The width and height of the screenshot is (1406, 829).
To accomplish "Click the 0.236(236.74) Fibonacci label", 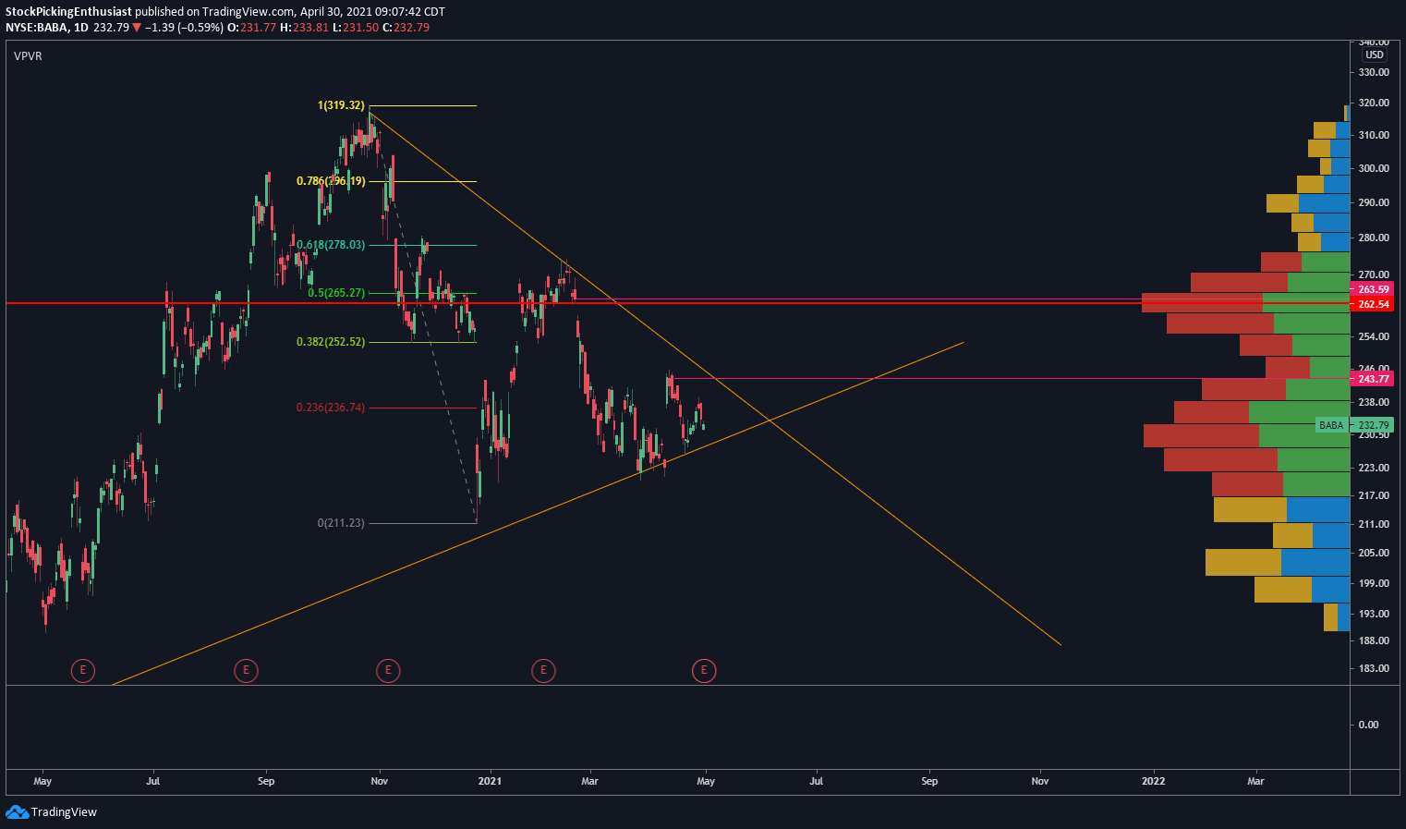I will (x=331, y=408).
